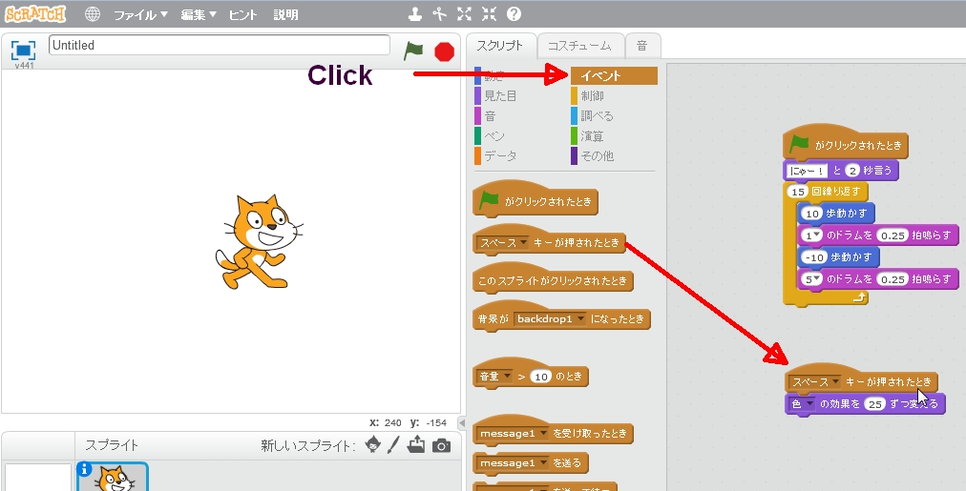Collapse the stage with small arrow
966x491 pixels.
[x=461, y=423]
